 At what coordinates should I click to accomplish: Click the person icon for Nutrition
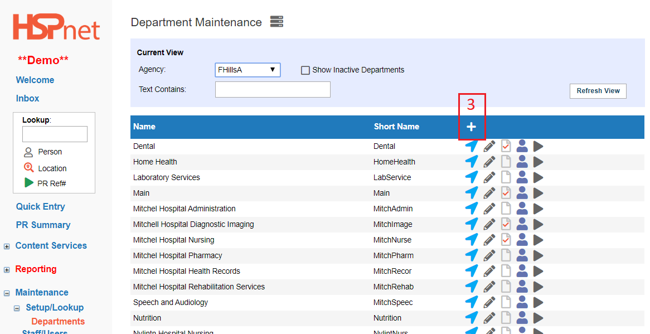(x=522, y=318)
